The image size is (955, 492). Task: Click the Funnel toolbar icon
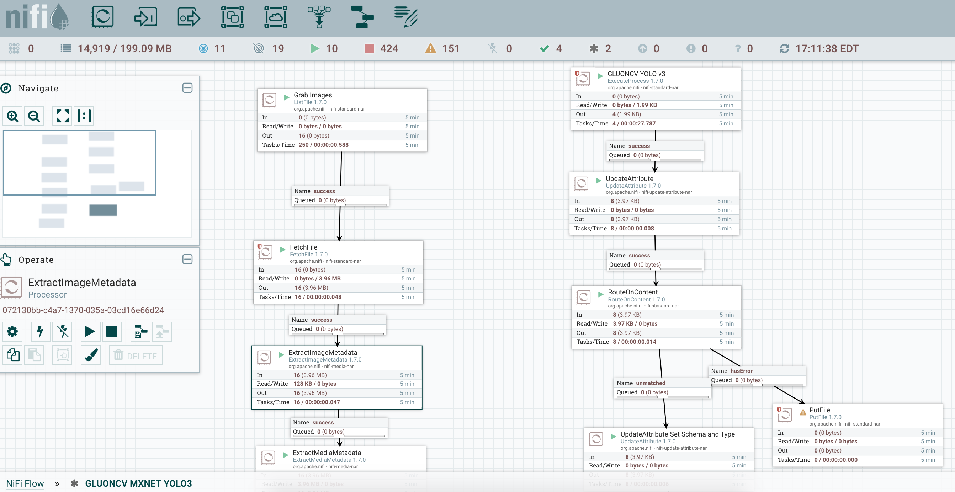tap(319, 17)
